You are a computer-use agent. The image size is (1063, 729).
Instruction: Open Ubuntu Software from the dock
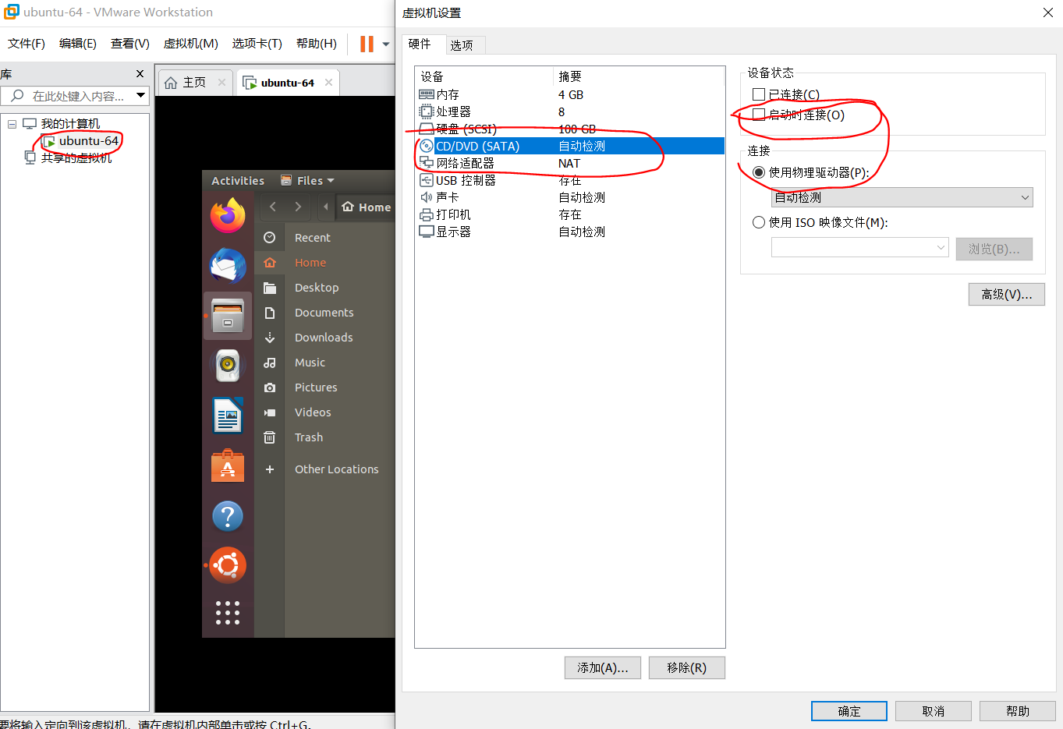(x=228, y=465)
